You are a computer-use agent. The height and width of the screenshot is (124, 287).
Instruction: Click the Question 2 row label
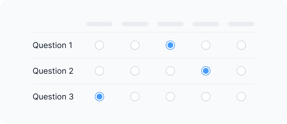[x=53, y=71]
